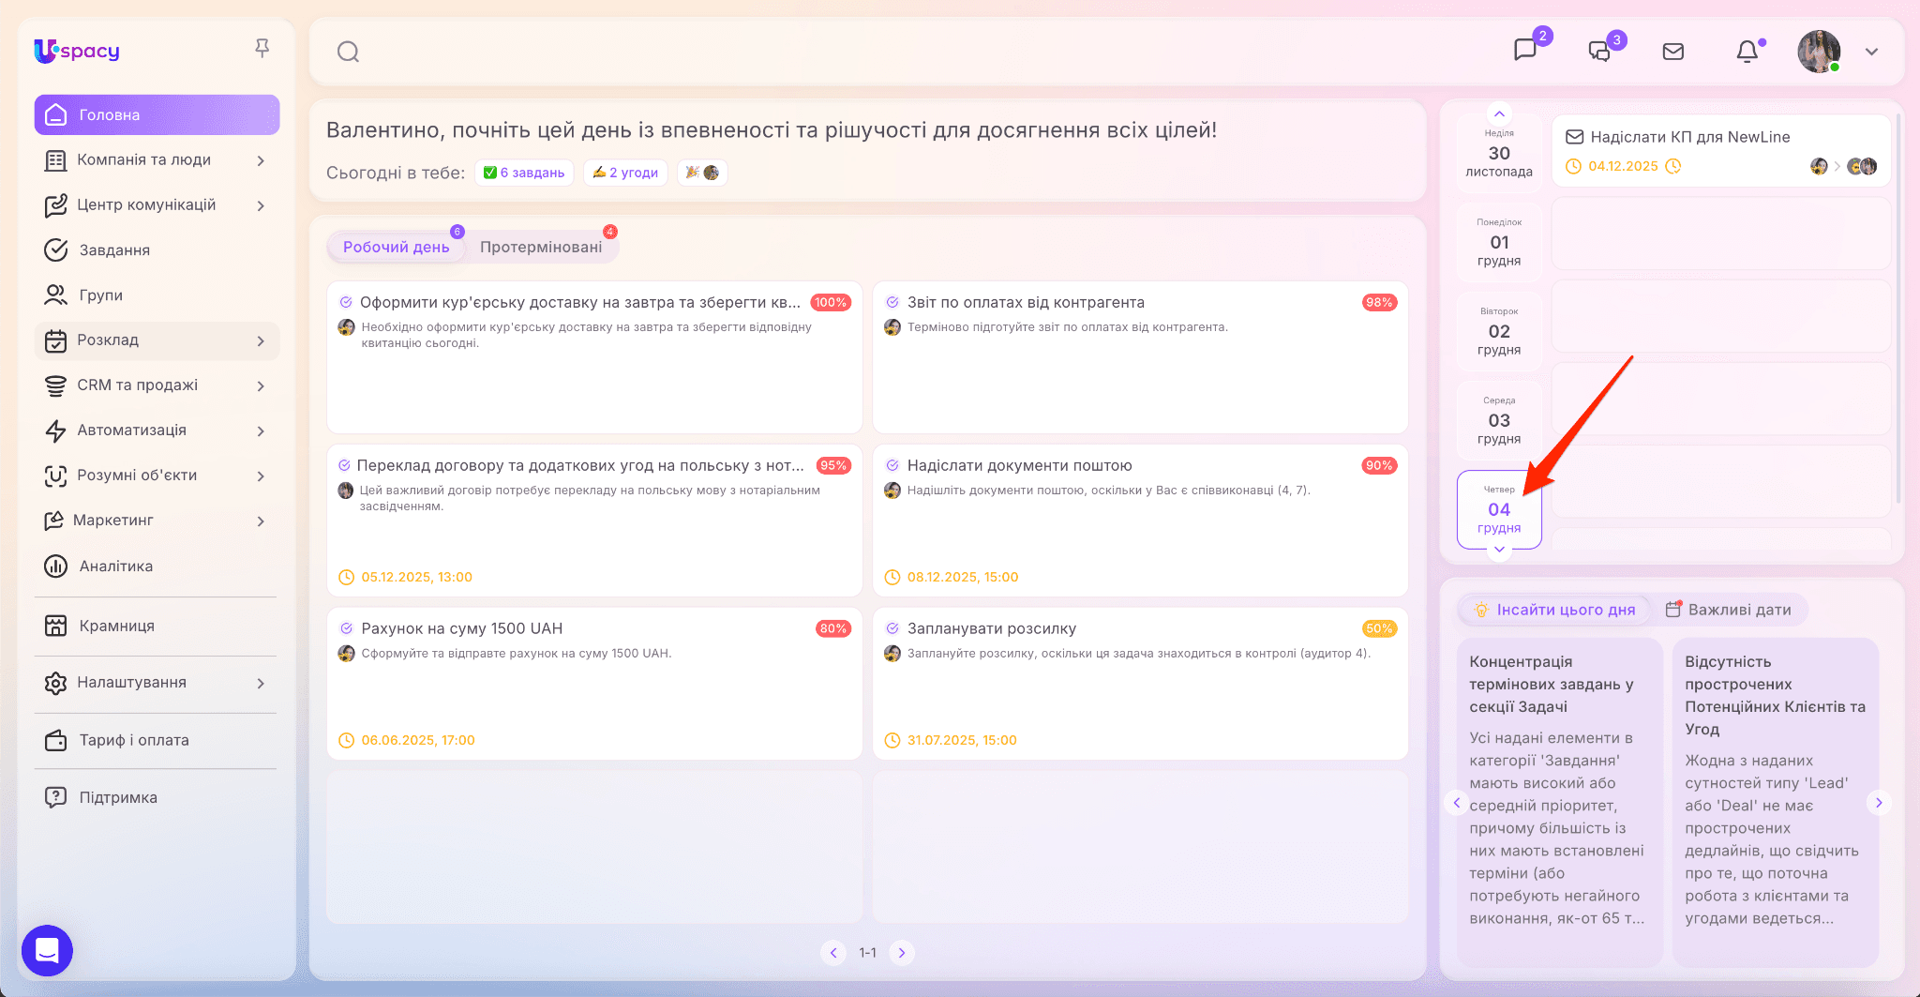Switch to Інсайти цього дня tab

(x=1555, y=610)
